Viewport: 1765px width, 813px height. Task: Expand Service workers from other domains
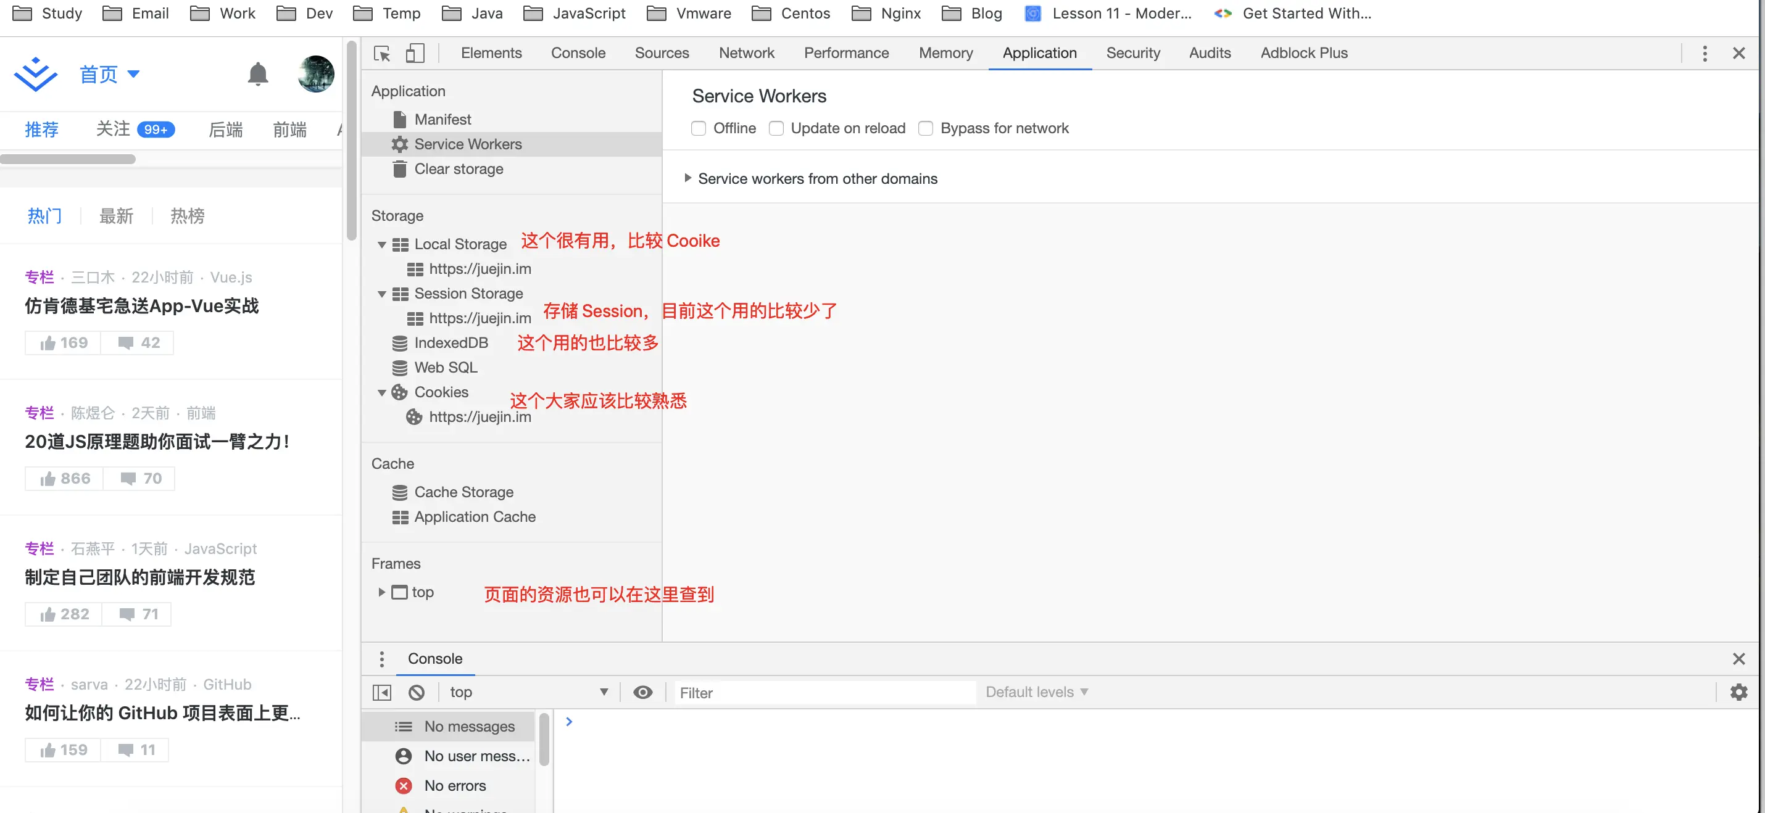(687, 179)
